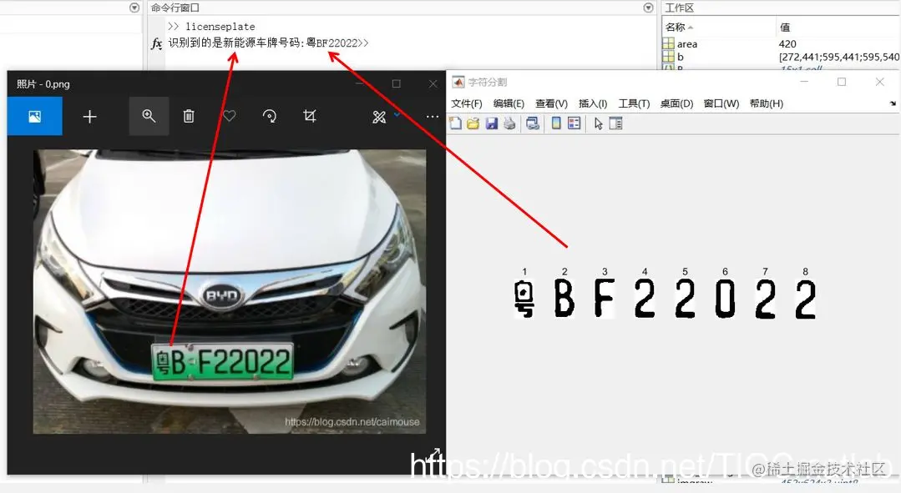The width and height of the screenshot is (901, 493).
Task: Click the Link Plot toolbar icon
Action: 533,123
